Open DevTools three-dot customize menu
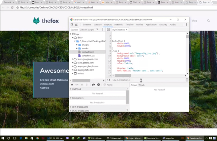The width and height of the screenshot is (217, 141). point(187,25)
